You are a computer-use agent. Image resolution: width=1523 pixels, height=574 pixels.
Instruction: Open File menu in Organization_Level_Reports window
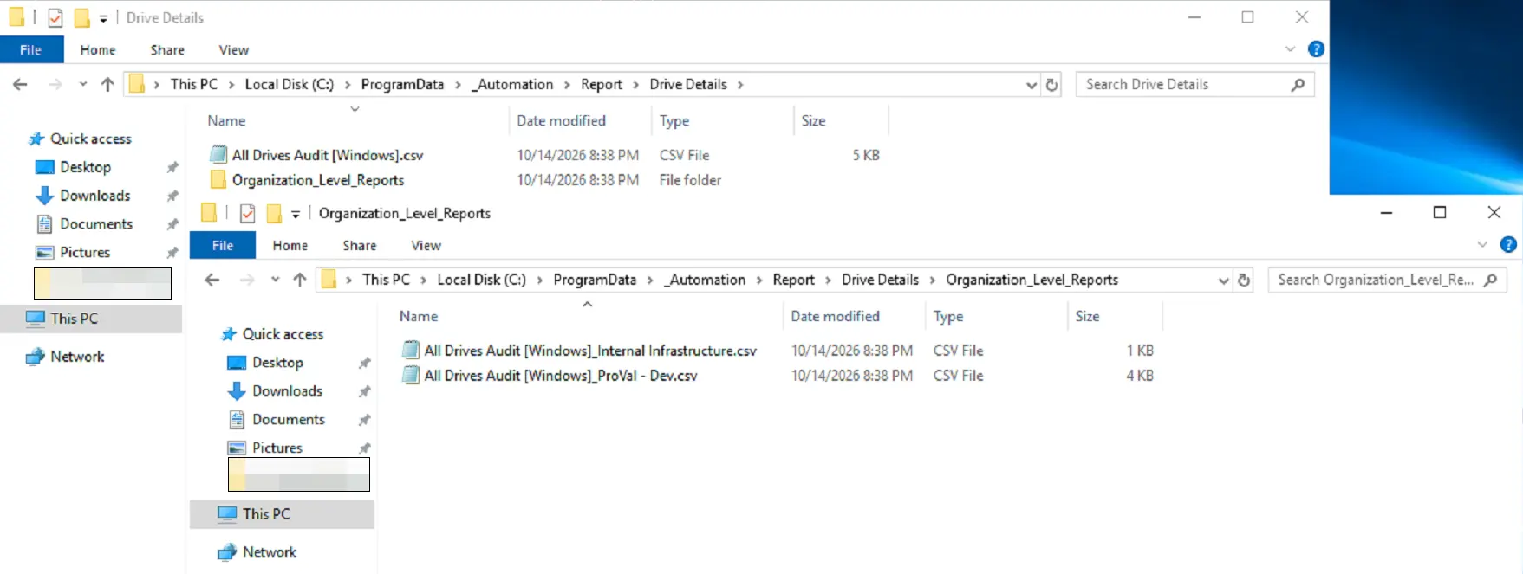[223, 246]
